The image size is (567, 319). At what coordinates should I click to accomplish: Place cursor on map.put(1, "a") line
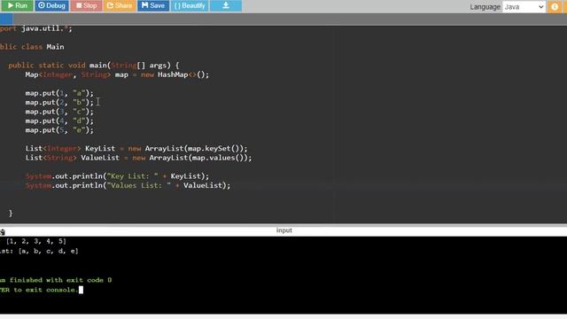coord(59,93)
